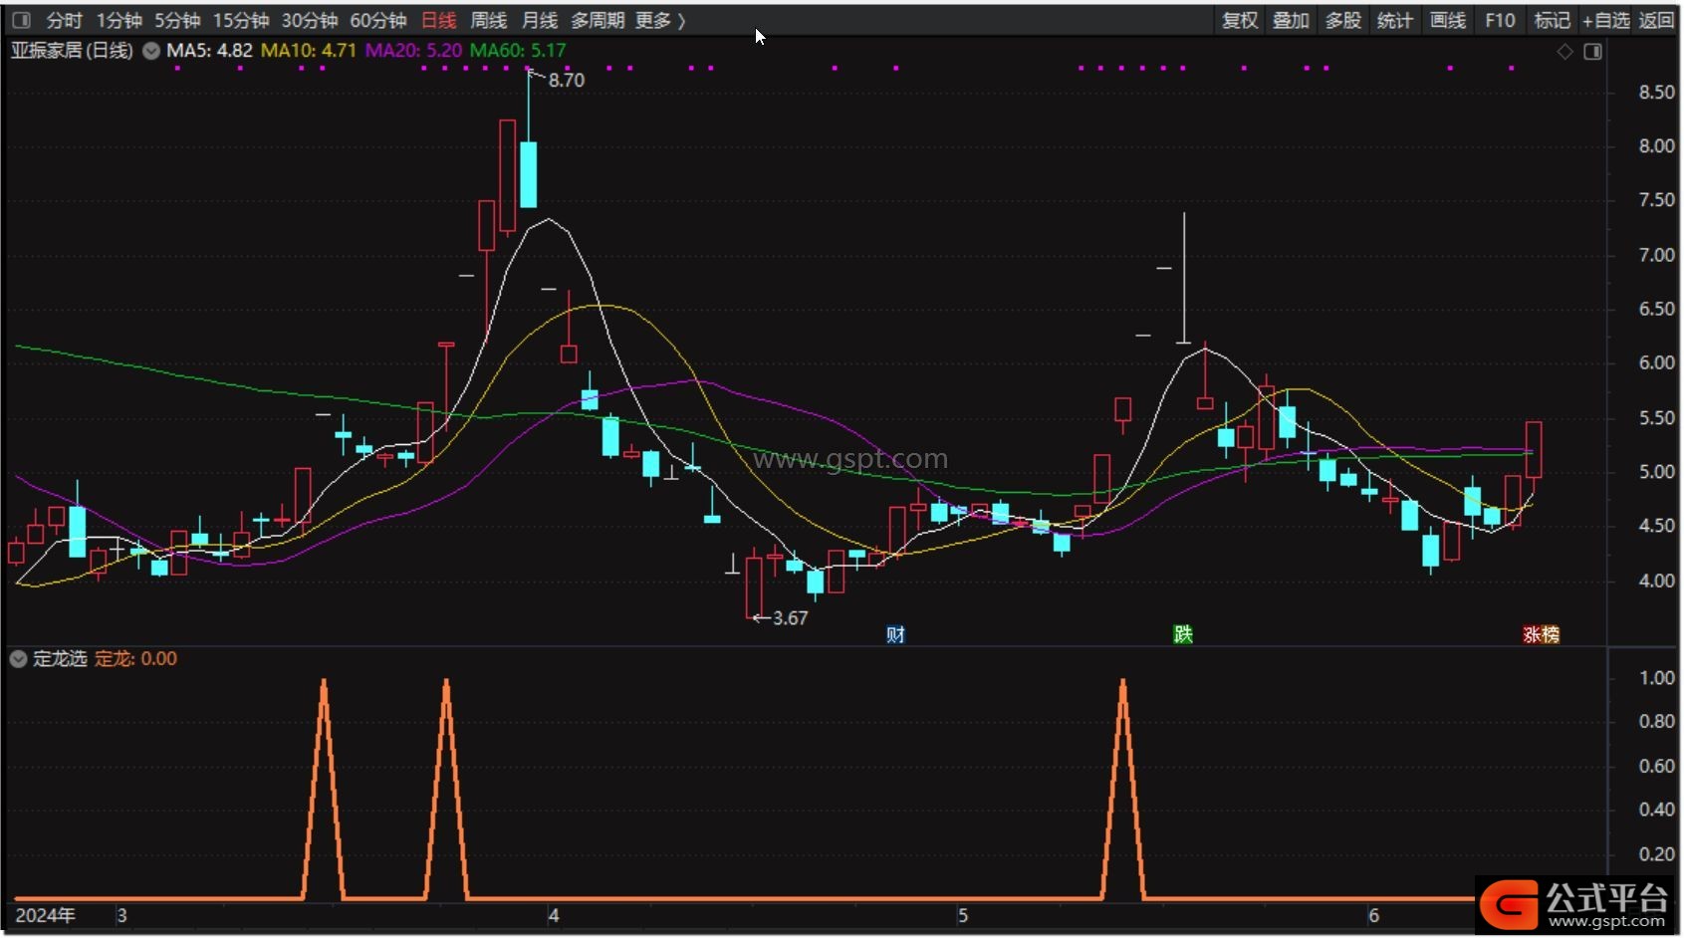This screenshot has height=938, width=1684.
Task: Click the 叠加 overlay button
Action: (1291, 20)
